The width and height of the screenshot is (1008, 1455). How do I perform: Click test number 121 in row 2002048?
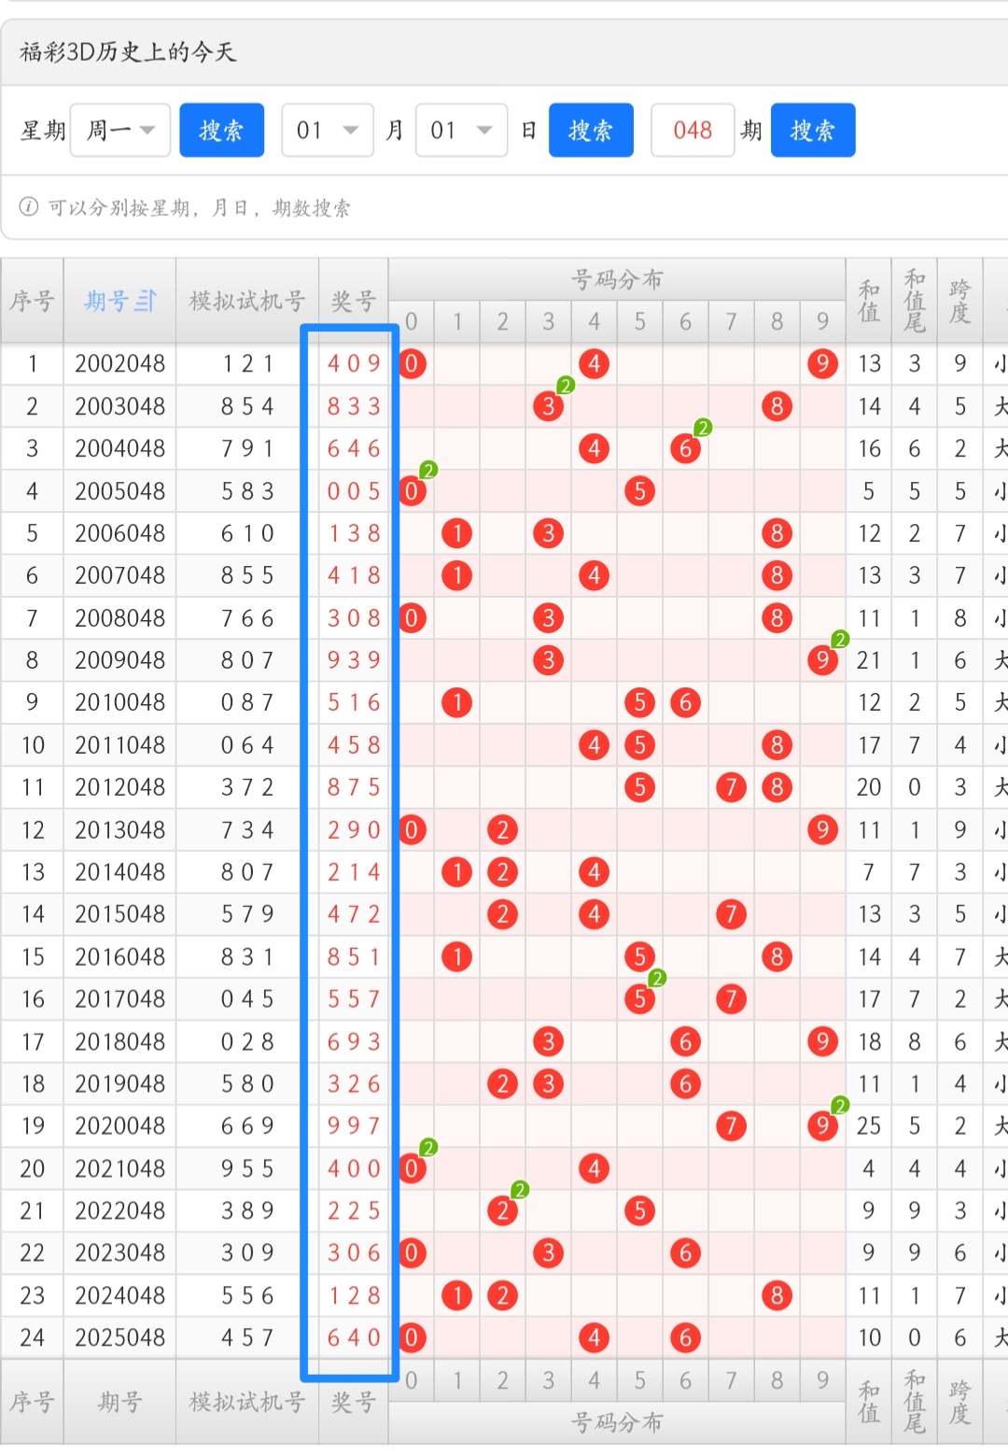[x=247, y=363]
